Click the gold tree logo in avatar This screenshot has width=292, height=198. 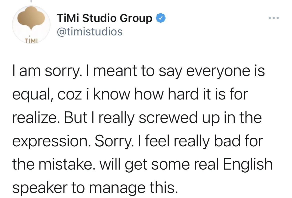click(x=31, y=21)
